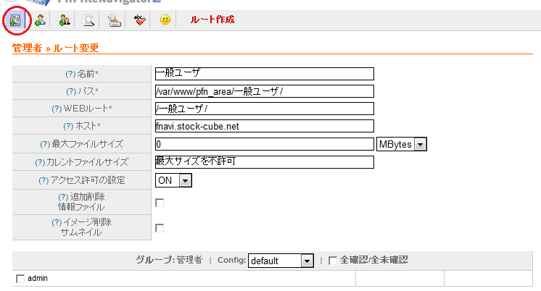Click the 最大ファイルサイズ input field
Viewport: 541px width, 291px height.
click(x=264, y=144)
